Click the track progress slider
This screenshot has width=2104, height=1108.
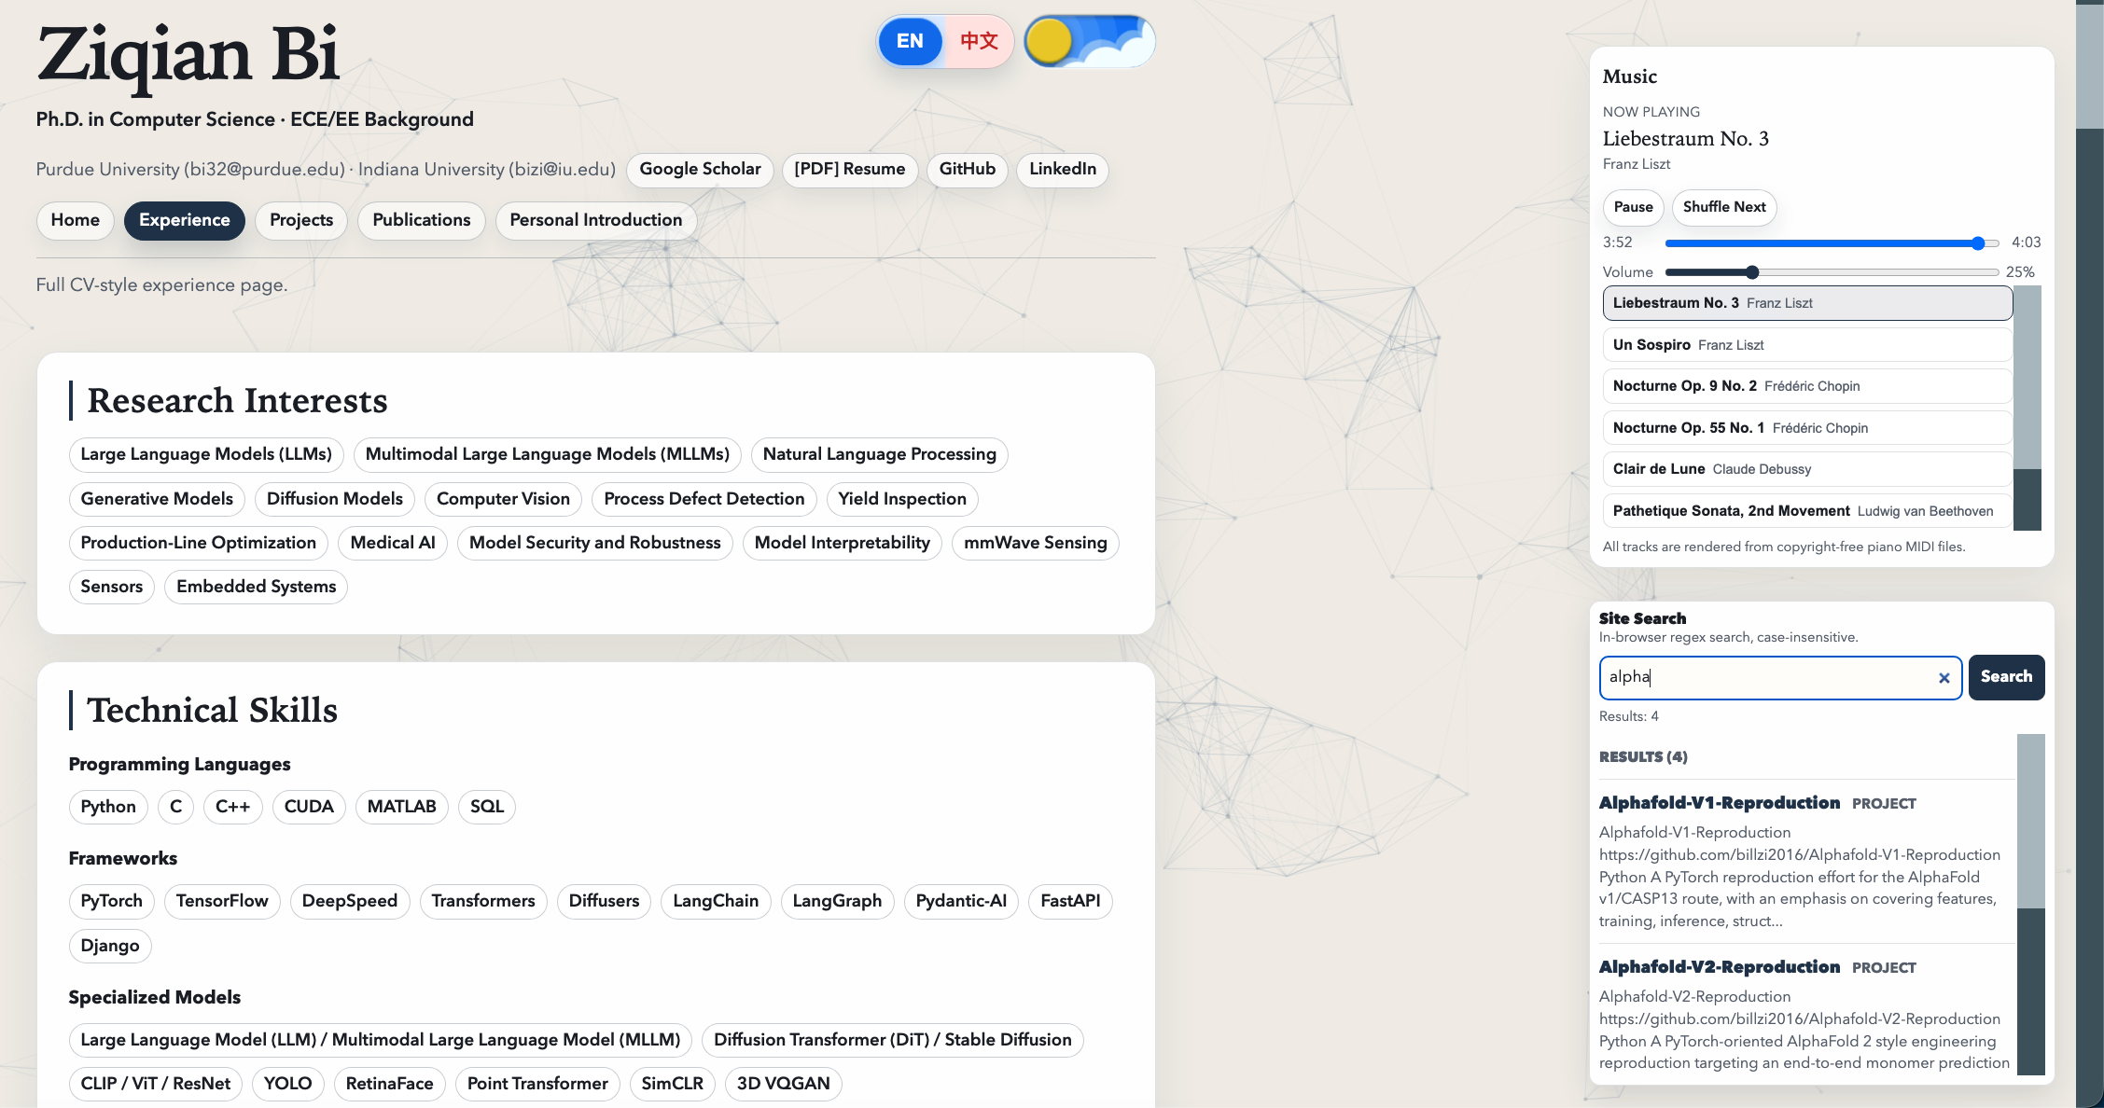pyautogui.click(x=1832, y=243)
